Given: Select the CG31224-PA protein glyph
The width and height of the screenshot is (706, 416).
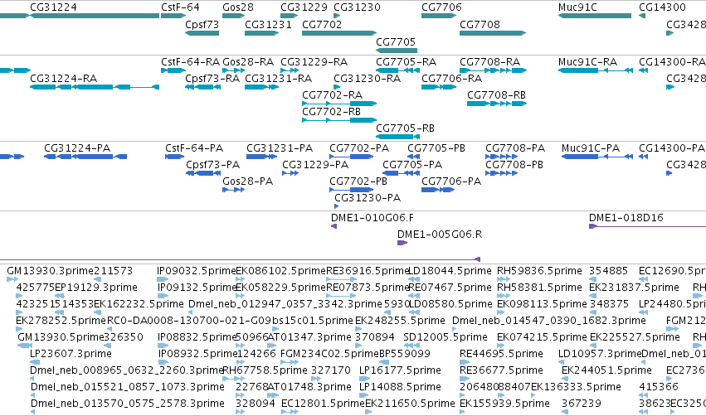Looking at the screenshot, I should 85,157.
